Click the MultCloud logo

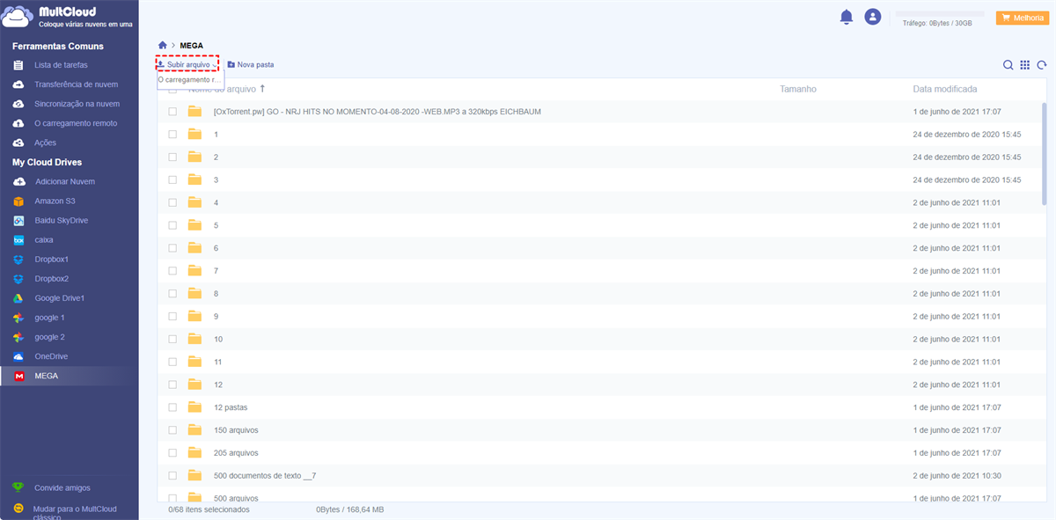66,18
